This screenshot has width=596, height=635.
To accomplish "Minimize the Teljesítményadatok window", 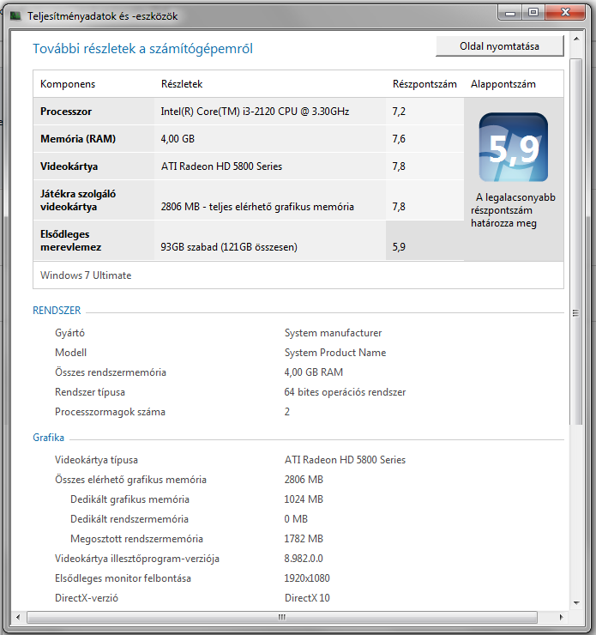I will (x=510, y=13).
